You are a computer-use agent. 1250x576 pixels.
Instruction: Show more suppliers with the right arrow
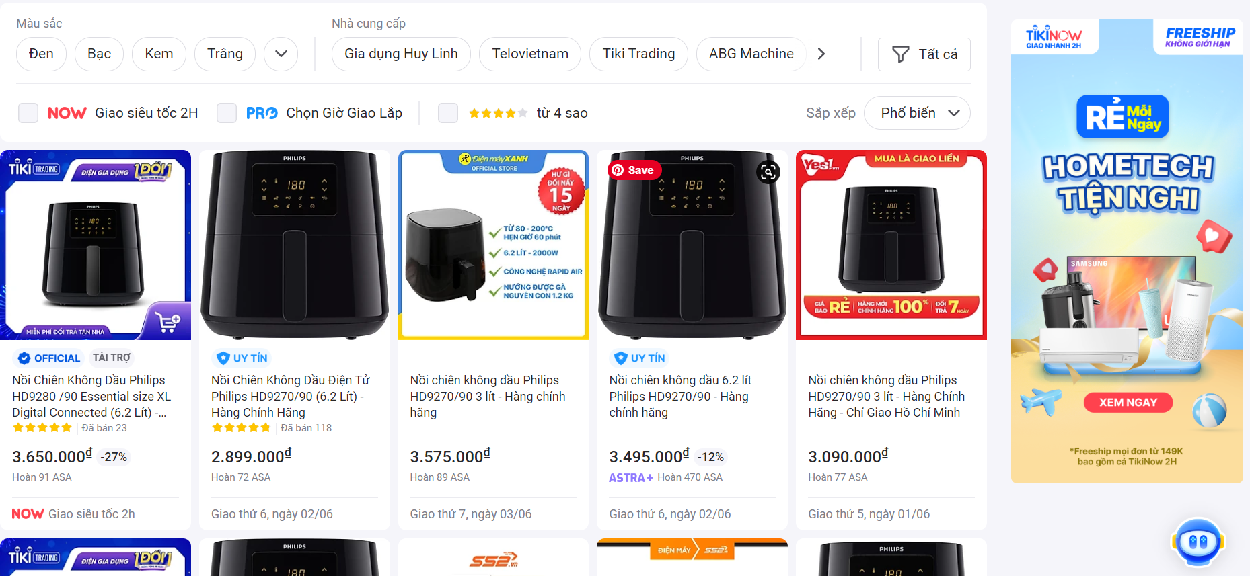[821, 54]
